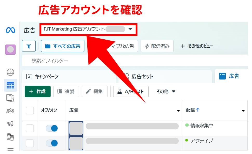Click the megaphone advertising settings icon
Image resolution: width=252 pixels, height=154 pixels.
pos(10,124)
